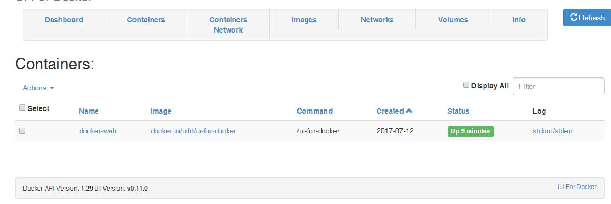This screenshot has width=611, height=204.
Task: Switch to the Images tab
Action: point(304,20)
